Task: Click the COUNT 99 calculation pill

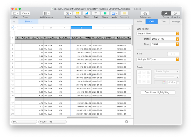Action: coord(52,122)
